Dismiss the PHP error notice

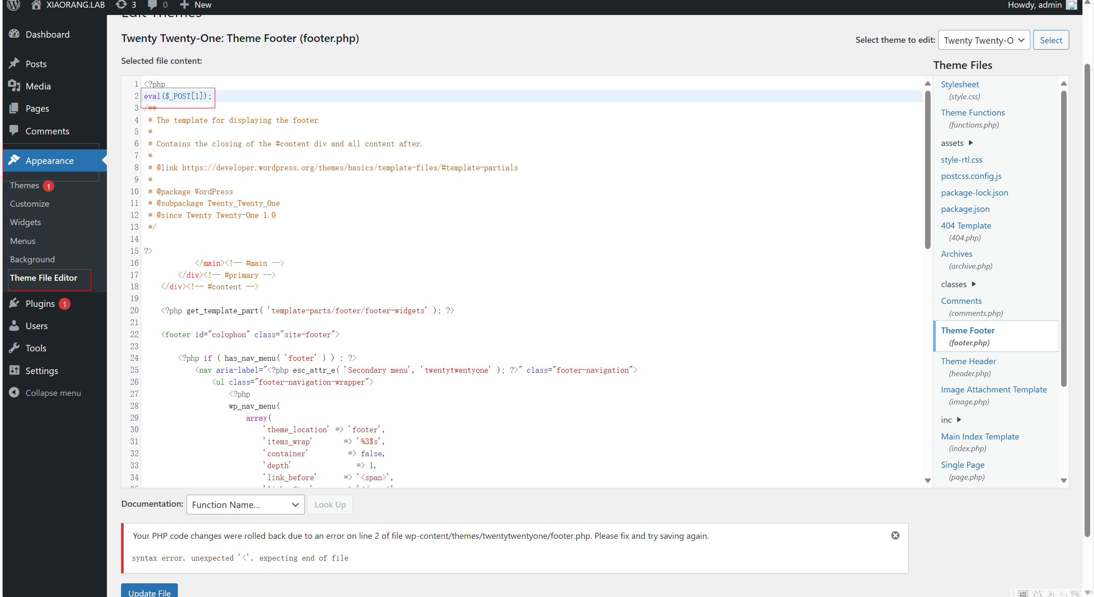pos(895,535)
